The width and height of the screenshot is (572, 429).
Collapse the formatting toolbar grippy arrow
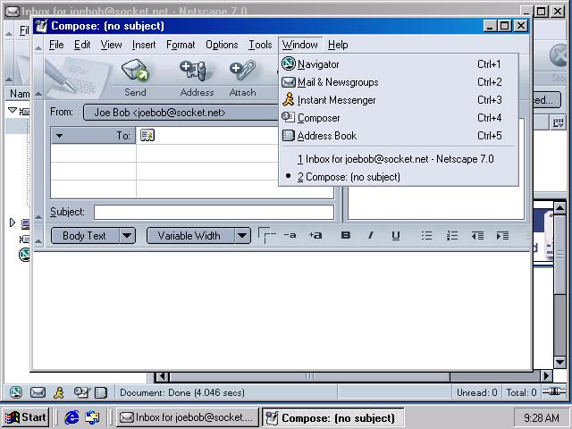tap(38, 240)
